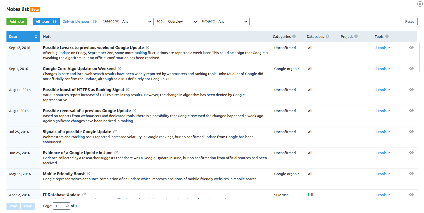
Task: Toggle visibility of Apr 12, 2016 note
Action: tap(411, 195)
